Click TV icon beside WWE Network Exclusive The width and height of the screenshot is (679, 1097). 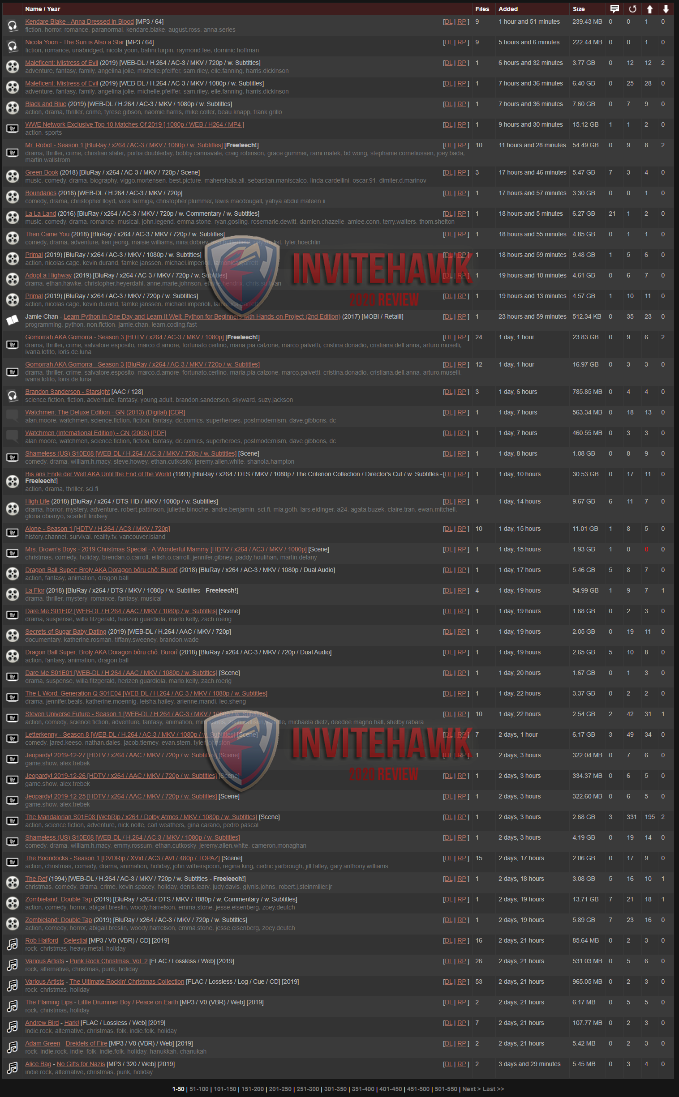13,129
